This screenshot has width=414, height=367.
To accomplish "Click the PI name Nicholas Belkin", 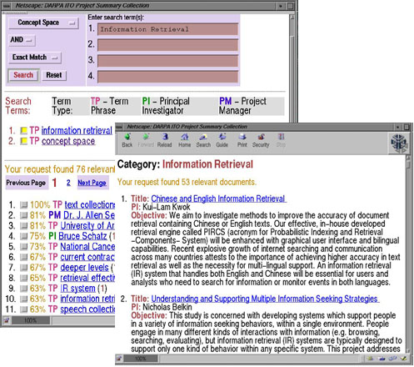I will [167, 307].
